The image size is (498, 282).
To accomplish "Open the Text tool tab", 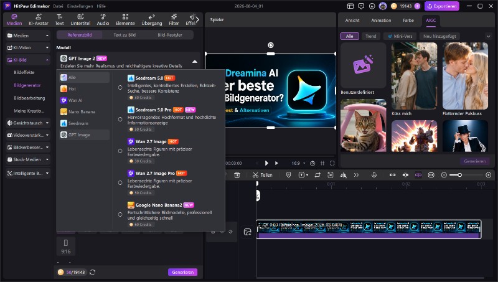I will pyautogui.click(x=59, y=20).
